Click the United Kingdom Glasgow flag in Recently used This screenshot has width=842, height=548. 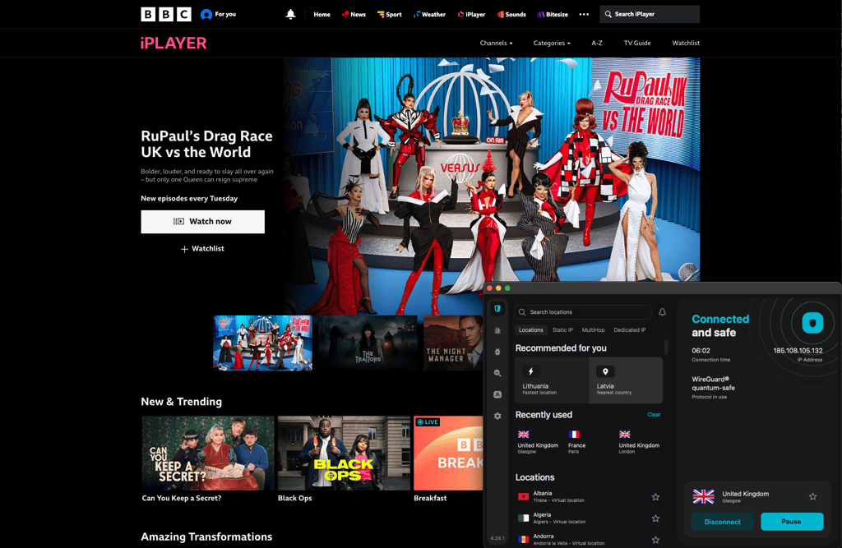[524, 435]
